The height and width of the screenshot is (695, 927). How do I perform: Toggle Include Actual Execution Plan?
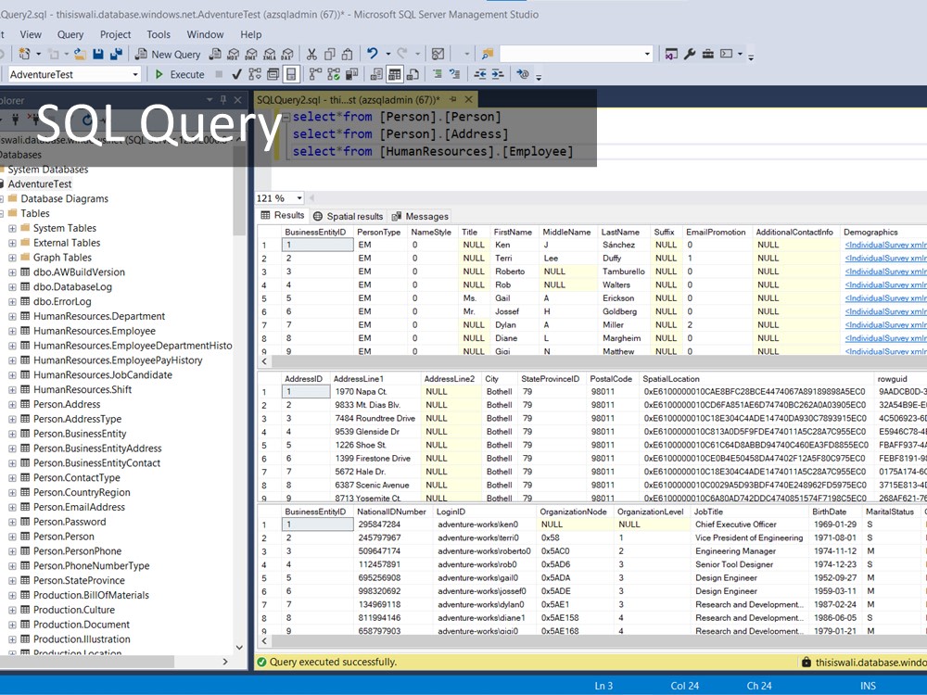316,74
